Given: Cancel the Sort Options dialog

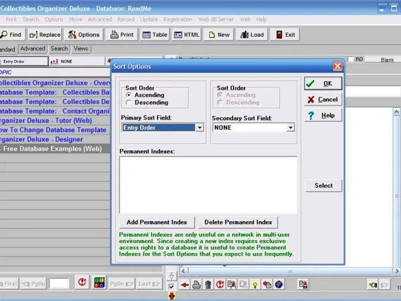Looking at the screenshot, I should pos(323,99).
